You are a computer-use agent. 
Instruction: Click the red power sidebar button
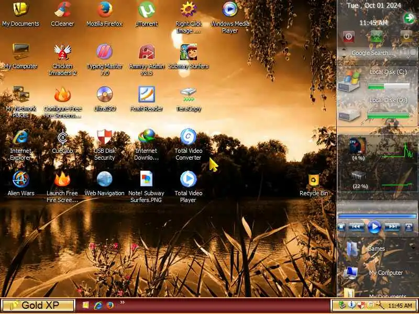[x=348, y=36]
